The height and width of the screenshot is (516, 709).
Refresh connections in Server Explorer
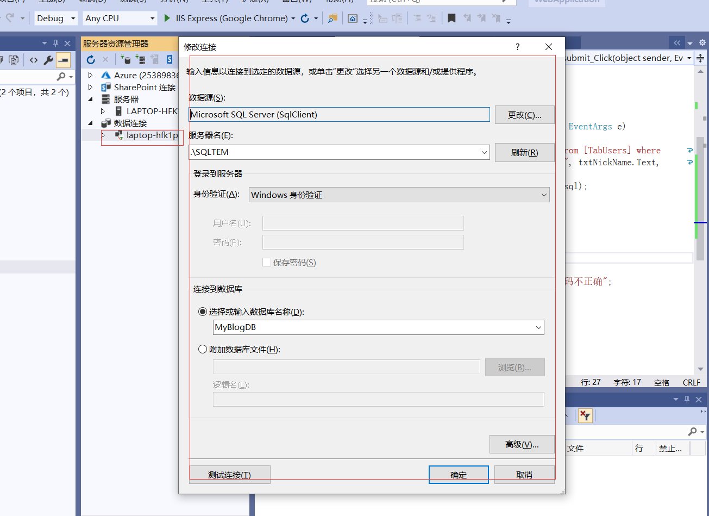coord(90,59)
